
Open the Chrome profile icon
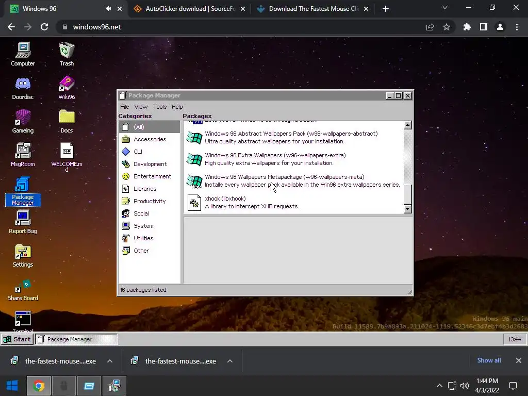(x=500, y=27)
